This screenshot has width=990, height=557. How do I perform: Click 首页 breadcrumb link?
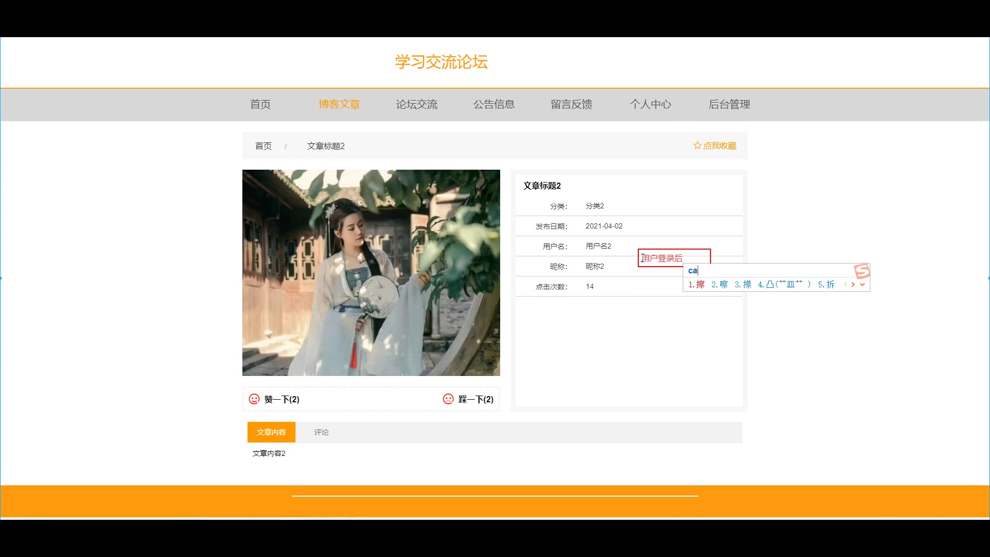263,146
